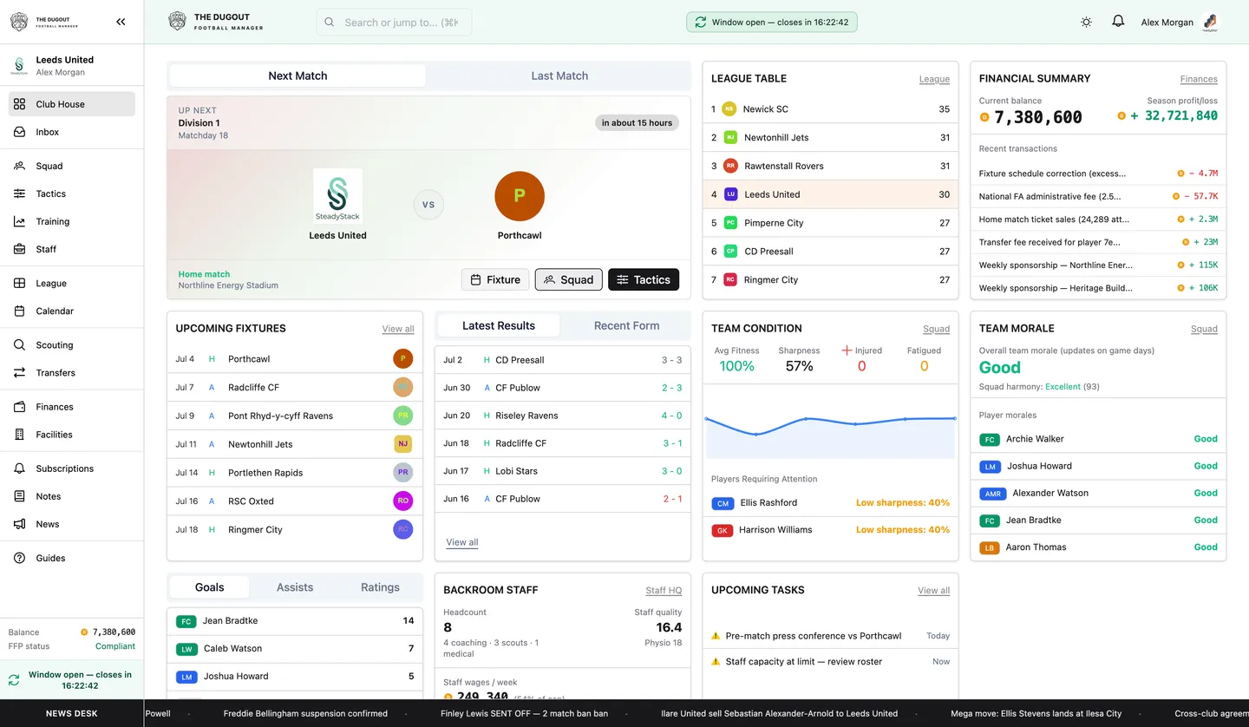Image resolution: width=1249 pixels, height=727 pixels.
Task: Click the Squad button in next match card
Action: 569,279
